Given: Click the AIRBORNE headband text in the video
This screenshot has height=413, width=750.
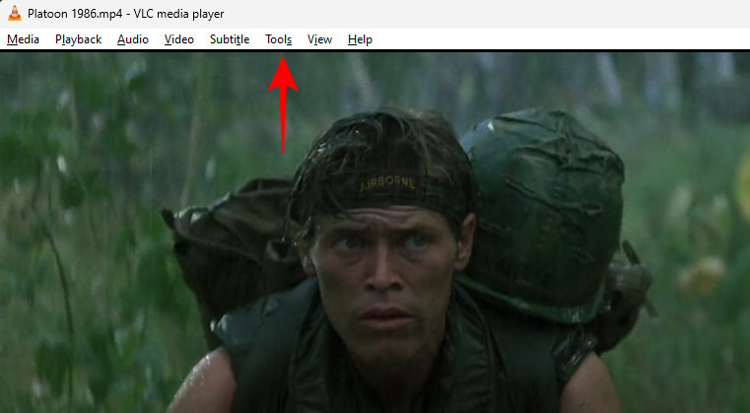Looking at the screenshot, I should (x=386, y=183).
